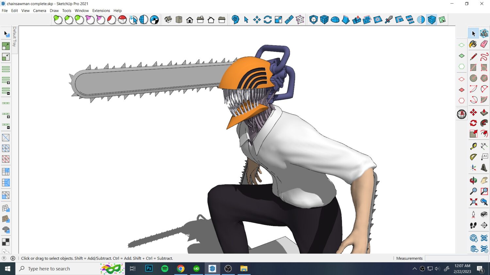
Task: Switch to Iso view from toolbar
Action: 168,20
